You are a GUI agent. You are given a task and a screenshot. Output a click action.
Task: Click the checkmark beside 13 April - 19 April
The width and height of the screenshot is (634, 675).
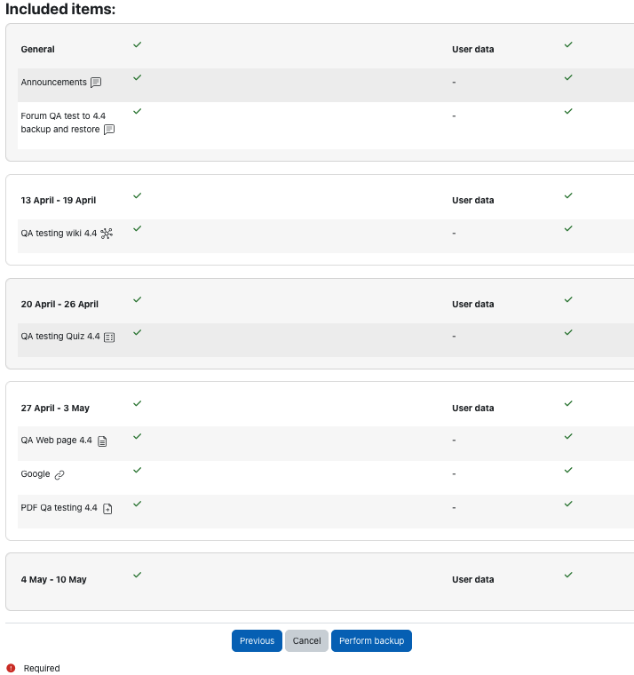[x=138, y=196]
